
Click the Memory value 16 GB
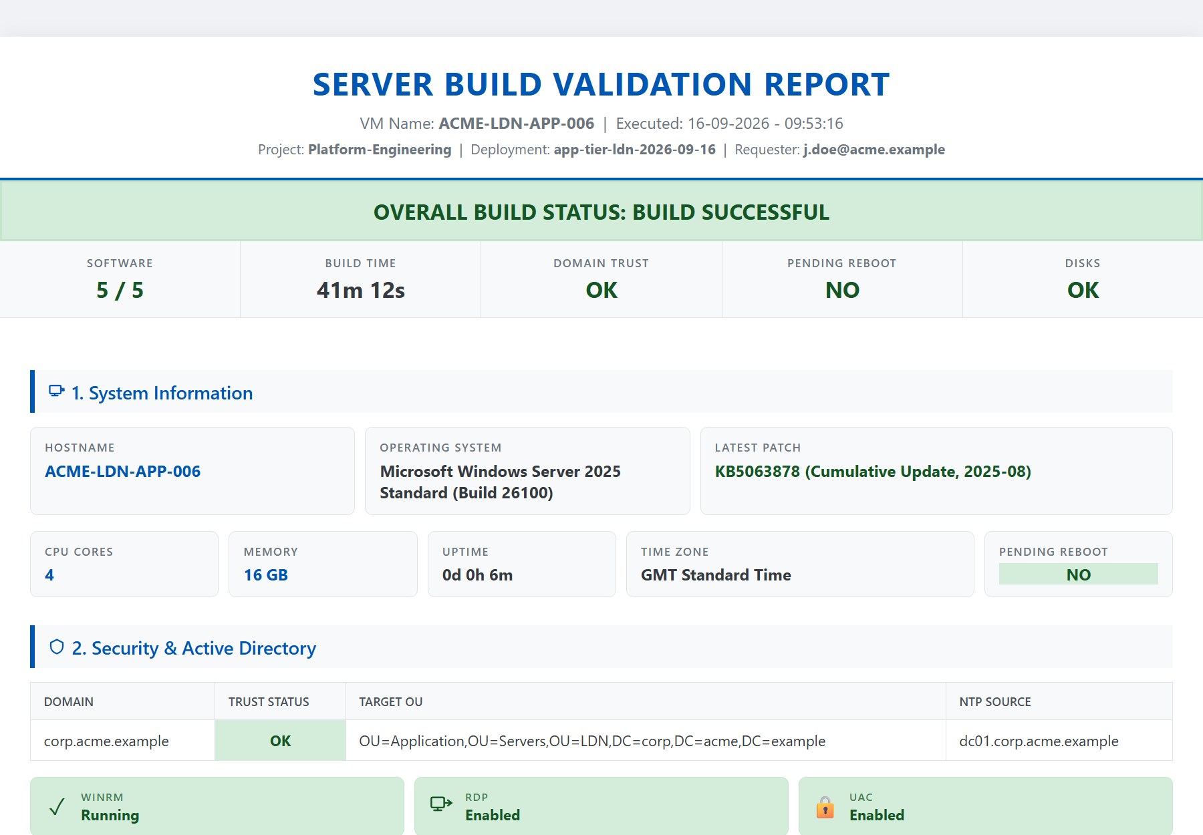(266, 575)
